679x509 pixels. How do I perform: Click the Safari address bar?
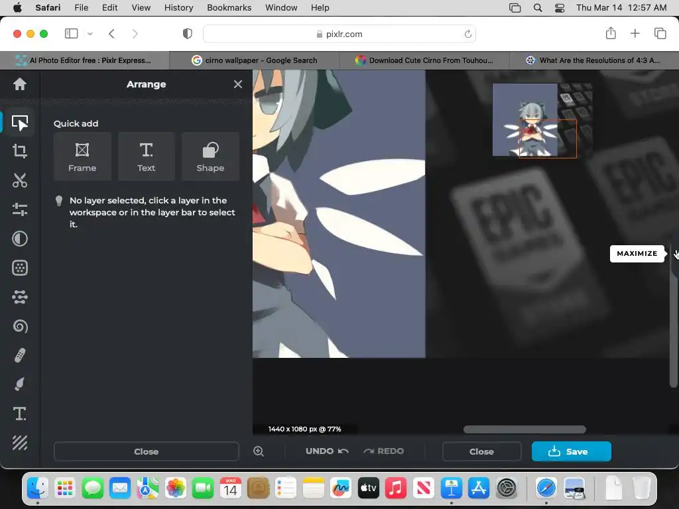339,34
